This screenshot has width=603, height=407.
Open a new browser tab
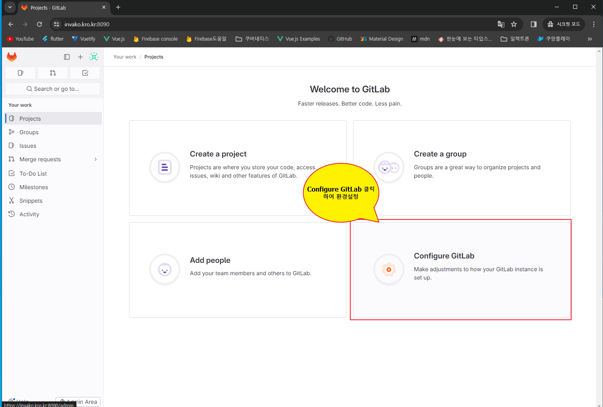coord(118,7)
